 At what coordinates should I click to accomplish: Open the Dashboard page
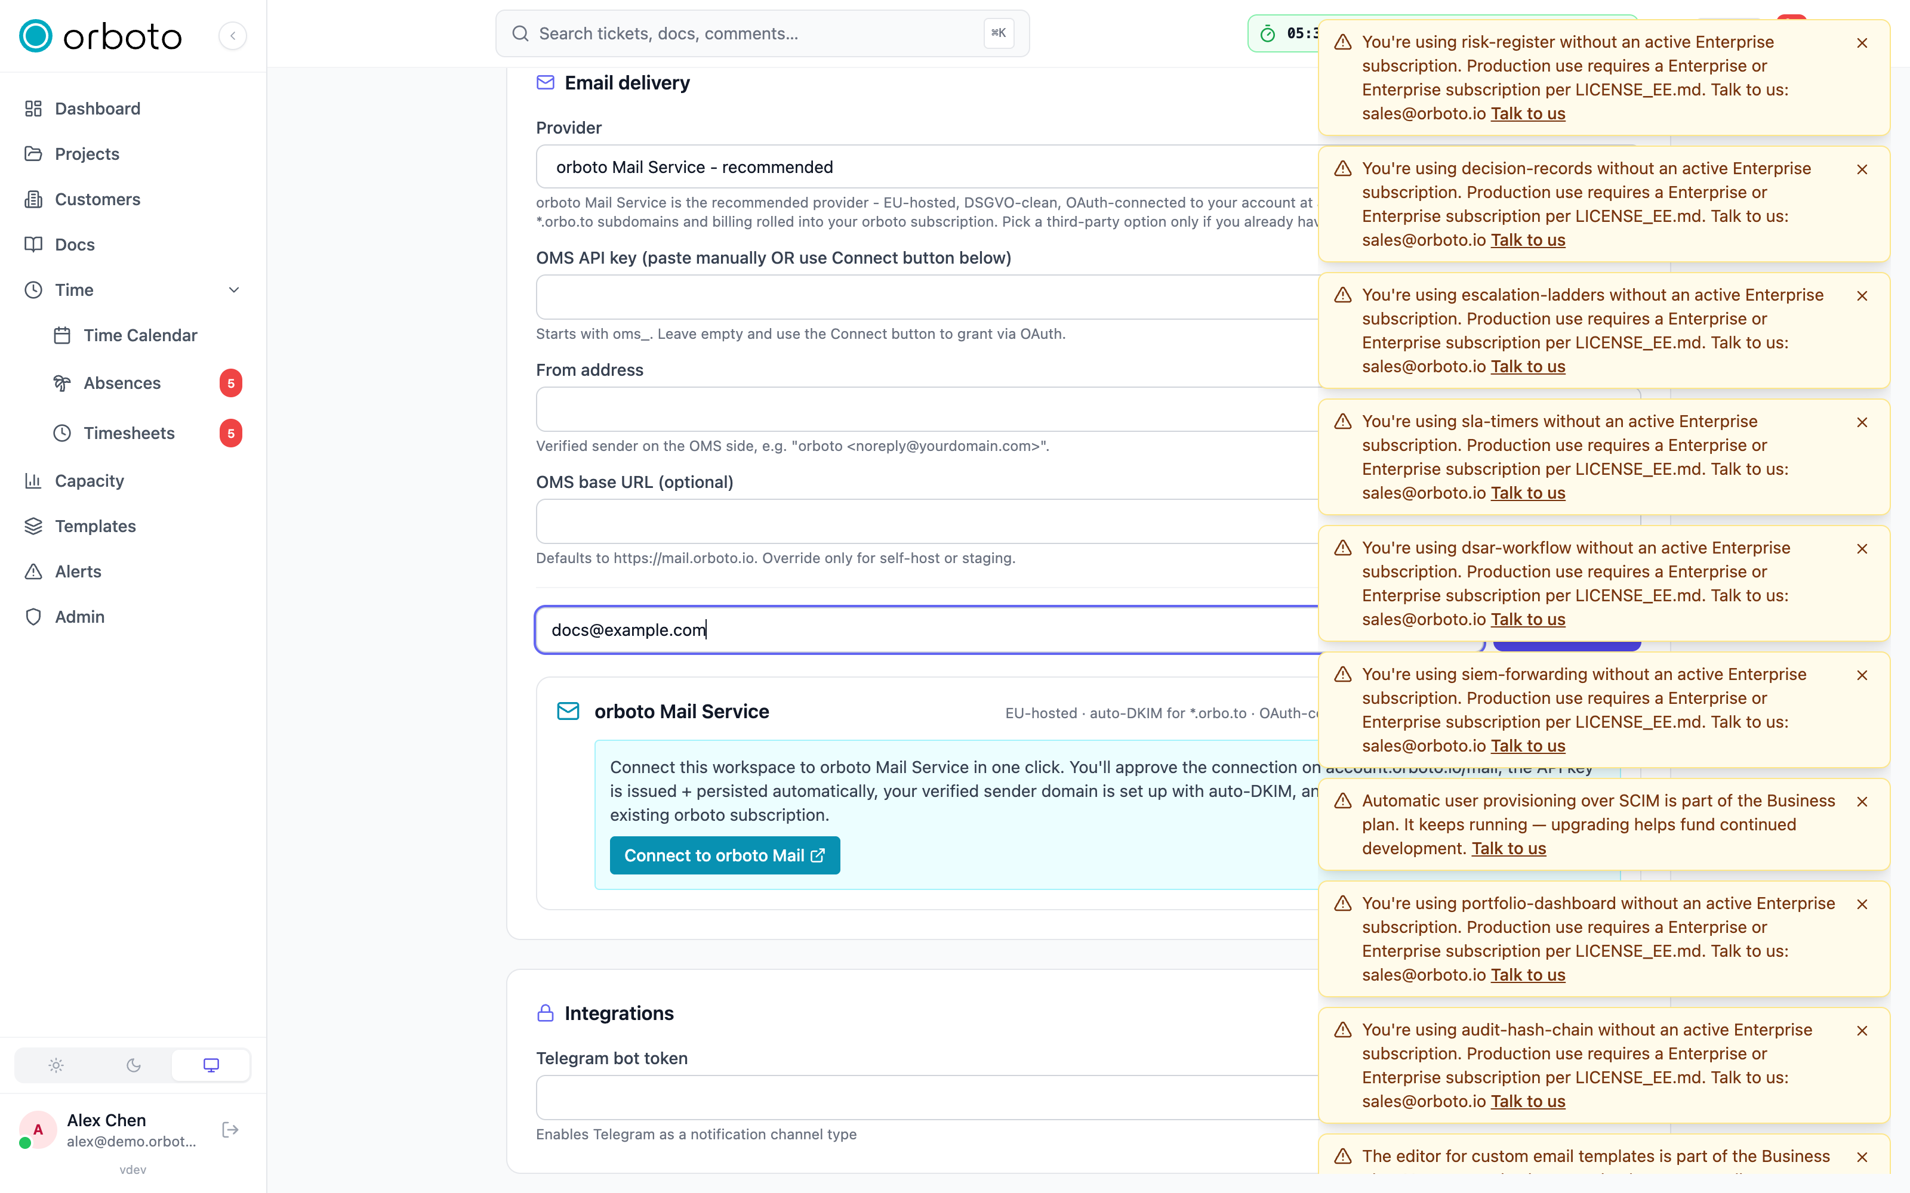(x=133, y=109)
